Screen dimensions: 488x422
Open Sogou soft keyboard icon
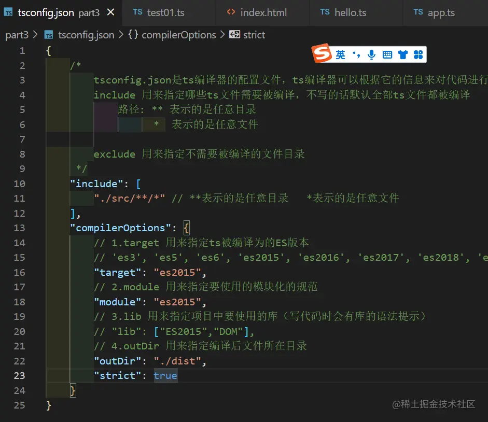387,55
